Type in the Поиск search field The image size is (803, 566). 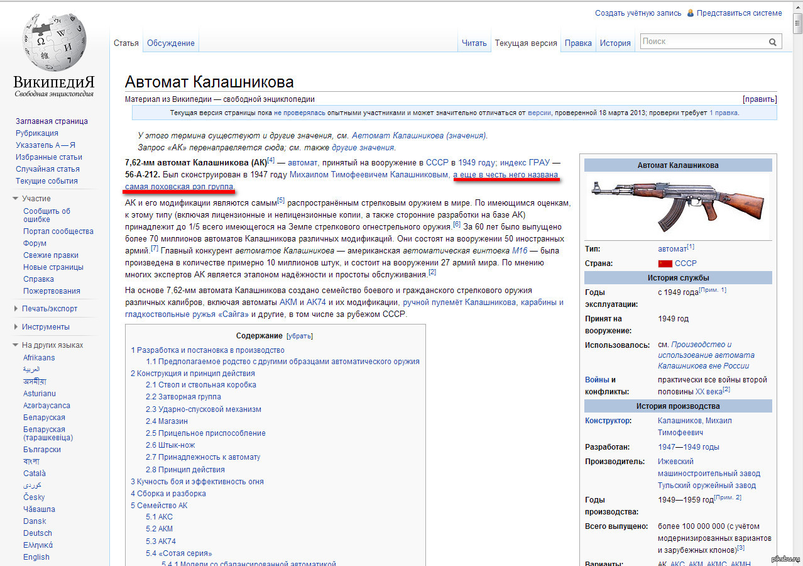702,42
